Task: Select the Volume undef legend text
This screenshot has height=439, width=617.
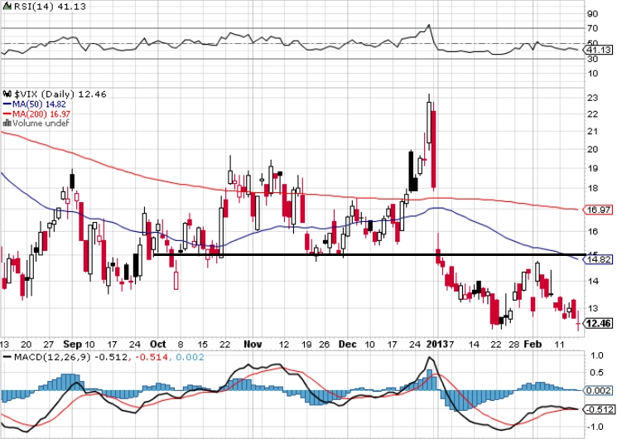Action: (x=41, y=123)
